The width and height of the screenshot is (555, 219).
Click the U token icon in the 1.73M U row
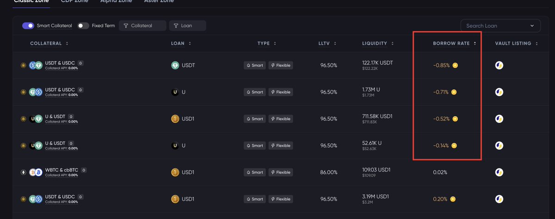(175, 92)
